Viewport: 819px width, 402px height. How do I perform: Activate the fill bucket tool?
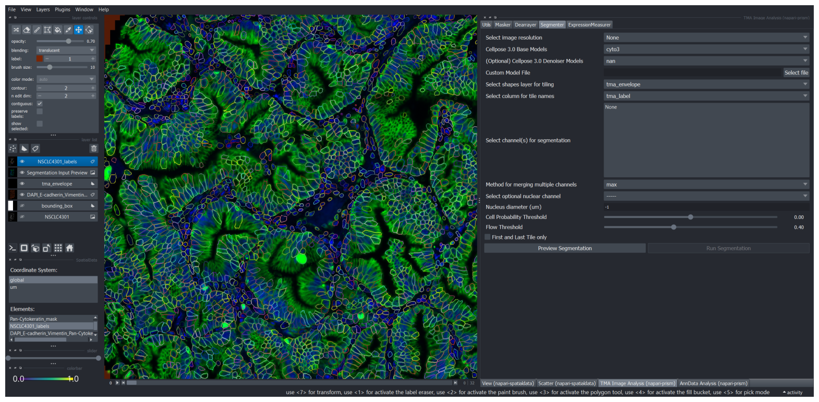click(x=58, y=30)
